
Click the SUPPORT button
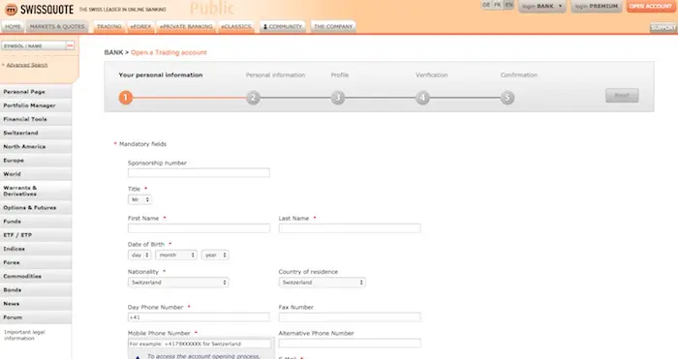point(663,27)
